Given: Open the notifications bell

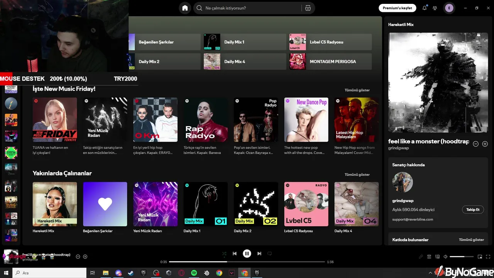Looking at the screenshot, I should [425, 8].
